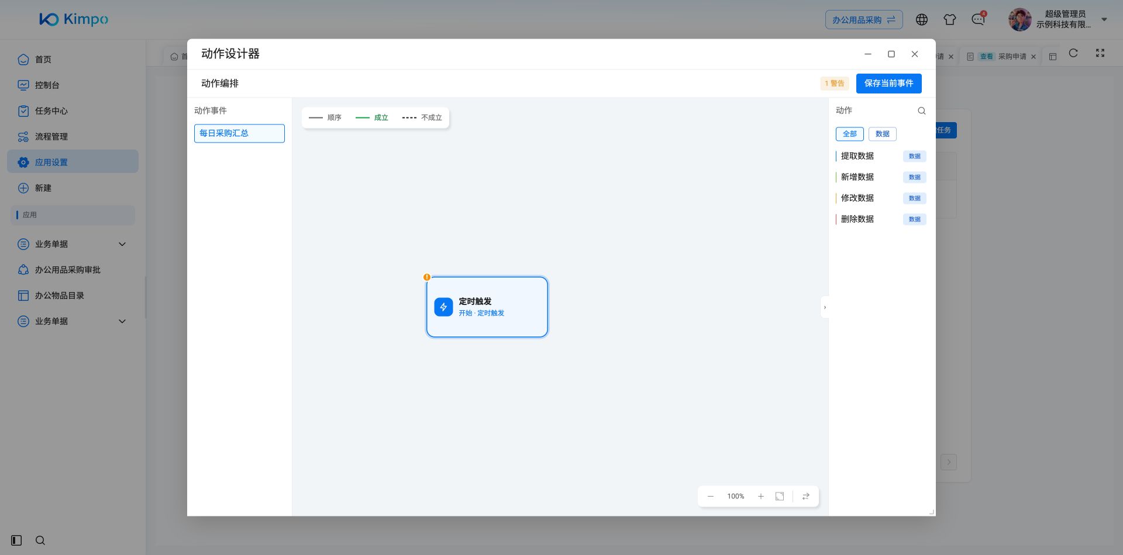Toggle fullscreen icon in background window
This screenshot has height=555, width=1123.
[1100, 53]
